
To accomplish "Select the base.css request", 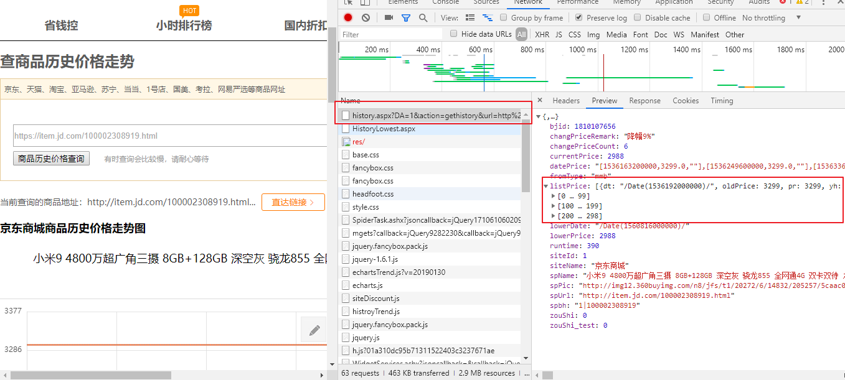I will 430,155.
